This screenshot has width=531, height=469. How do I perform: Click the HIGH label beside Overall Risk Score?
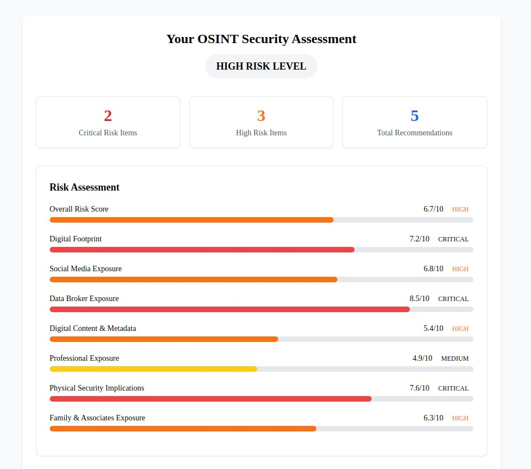460,209
